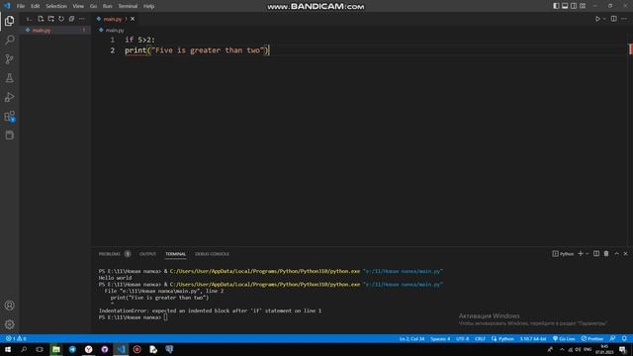Click the bottom activity bar panel icon under Extensions

[x=9, y=135]
